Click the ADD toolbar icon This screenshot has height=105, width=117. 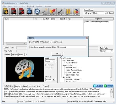tap(6, 12)
